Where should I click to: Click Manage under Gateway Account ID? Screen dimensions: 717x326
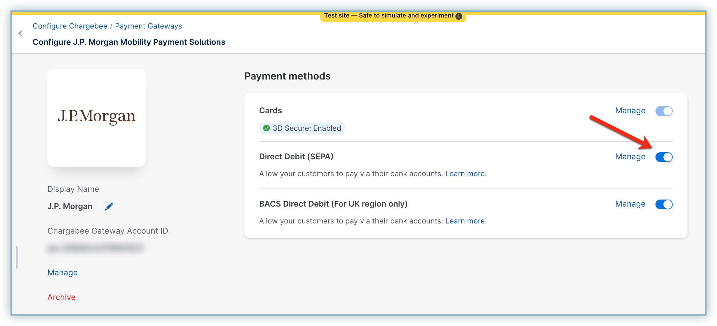coord(62,273)
